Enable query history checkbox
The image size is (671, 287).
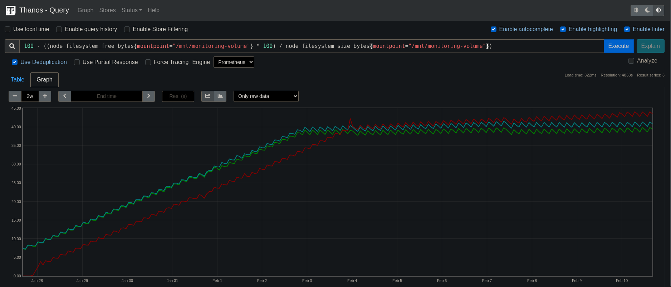(x=59, y=29)
